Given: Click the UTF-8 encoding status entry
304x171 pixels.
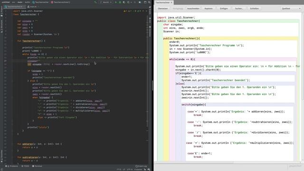Looking at the screenshot, I should 130,169.
